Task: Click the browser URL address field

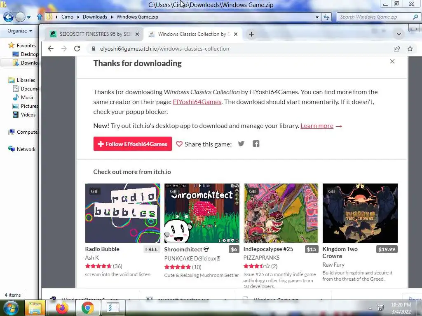Action: (239, 49)
